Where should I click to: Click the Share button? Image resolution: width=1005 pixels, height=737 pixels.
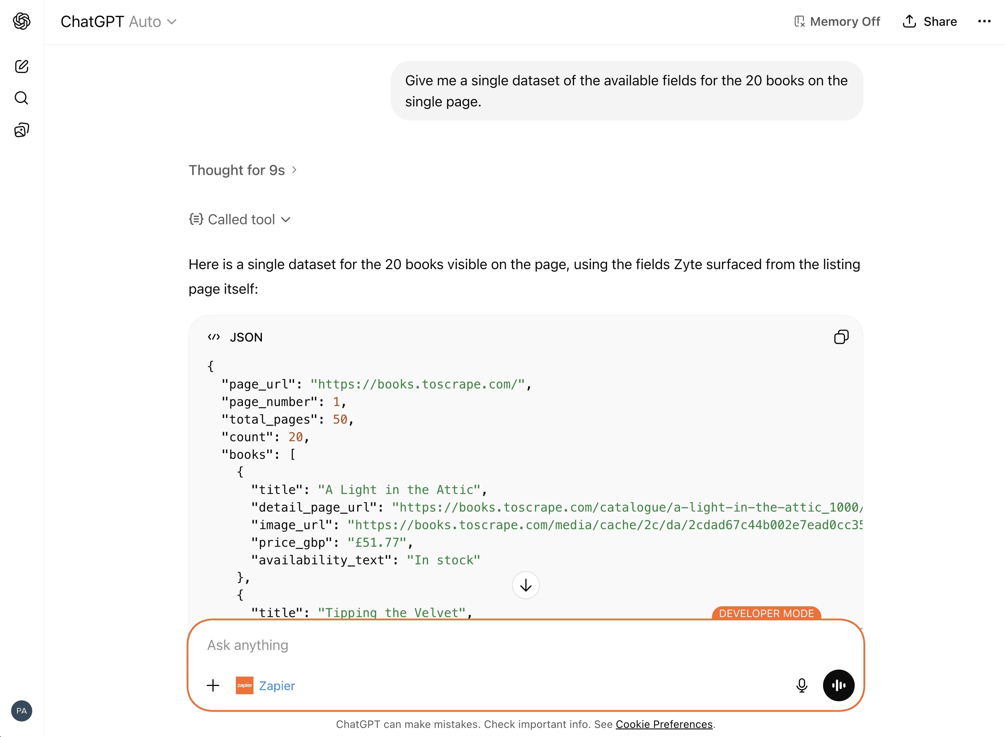[x=930, y=21]
